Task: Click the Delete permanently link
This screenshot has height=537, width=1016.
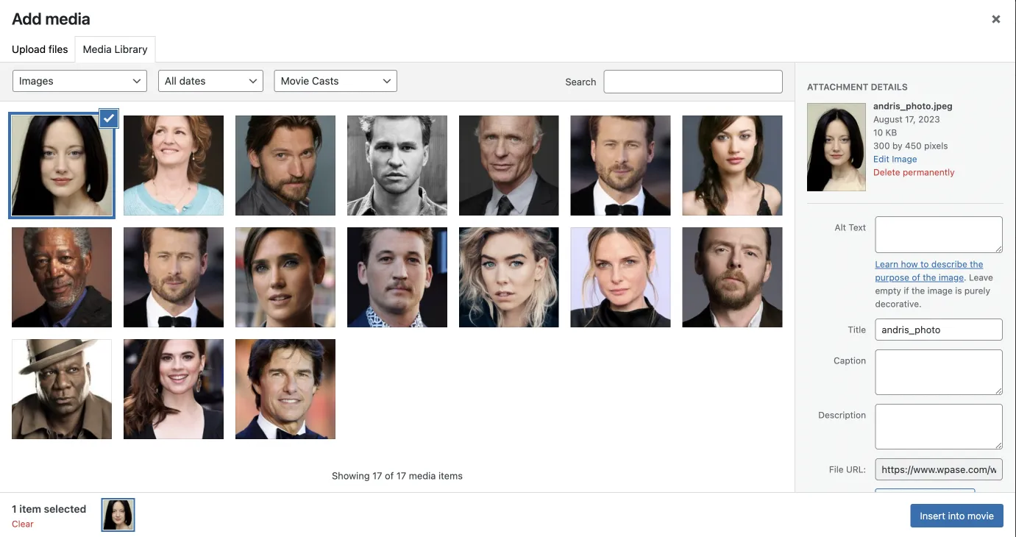Action: pyautogui.click(x=914, y=172)
